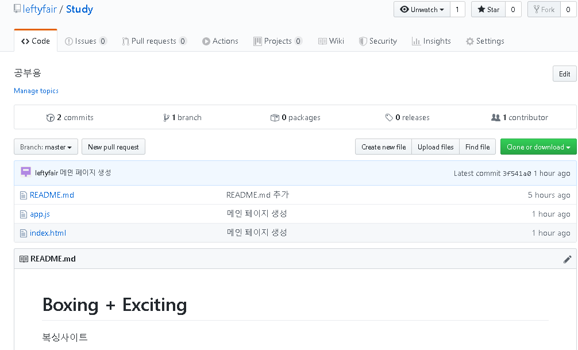Open the README.md file link
The width and height of the screenshot is (578, 350).
52,195
